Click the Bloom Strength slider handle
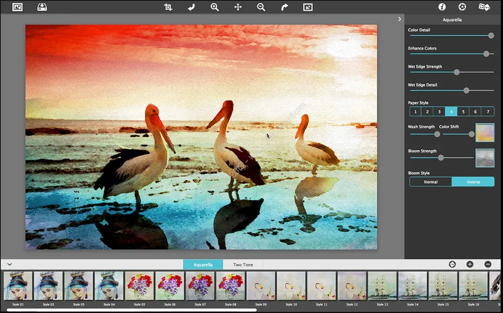The height and width of the screenshot is (313, 503). [x=441, y=158]
